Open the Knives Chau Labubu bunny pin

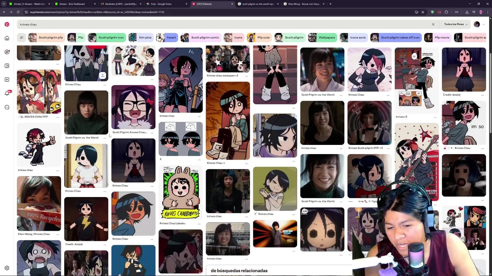[x=181, y=193]
